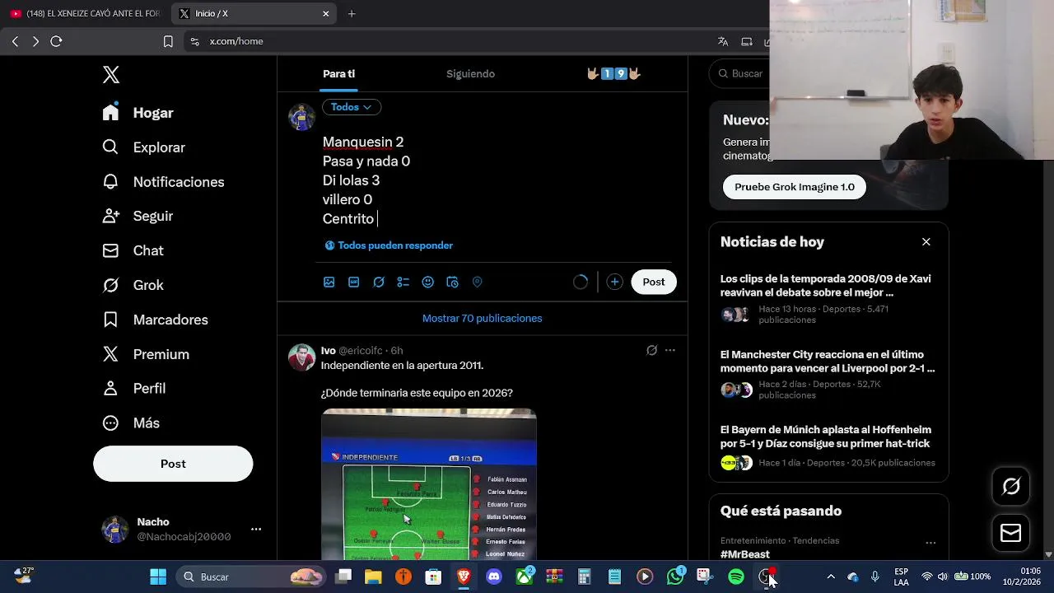The width and height of the screenshot is (1054, 593).
Task: Open Spotify from the taskbar
Action: [736, 577]
